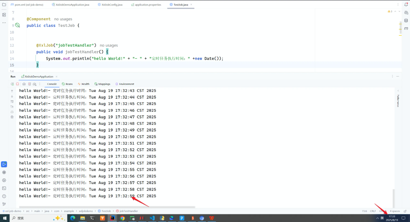The width and height of the screenshot is (410, 222).
Task: Open the Project folder icon in left sidebar
Action: (x=4, y=5)
